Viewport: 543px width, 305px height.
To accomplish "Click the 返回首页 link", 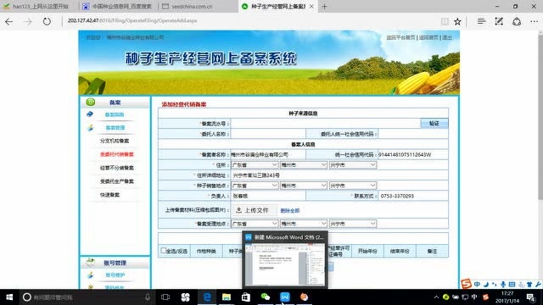I will point(428,37).
